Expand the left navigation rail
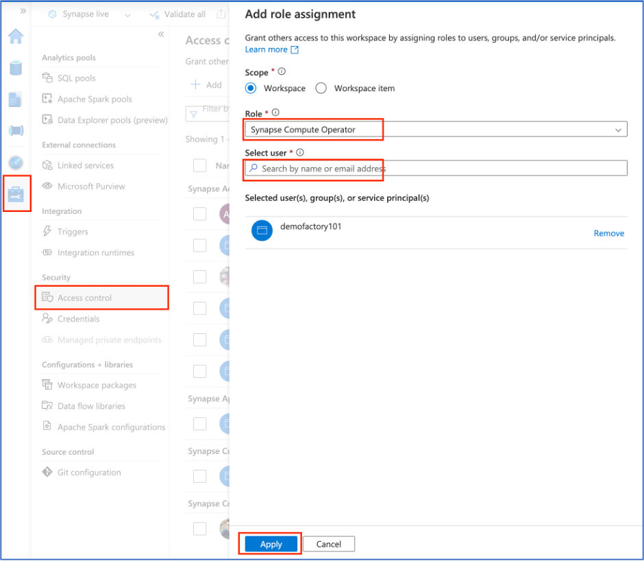The image size is (644, 561). pyautogui.click(x=23, y=11)
